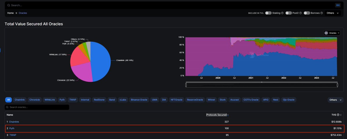Click the $752.43m TVS value for TWAP
This screenshot has width=347, height=139.
point(336,135)
